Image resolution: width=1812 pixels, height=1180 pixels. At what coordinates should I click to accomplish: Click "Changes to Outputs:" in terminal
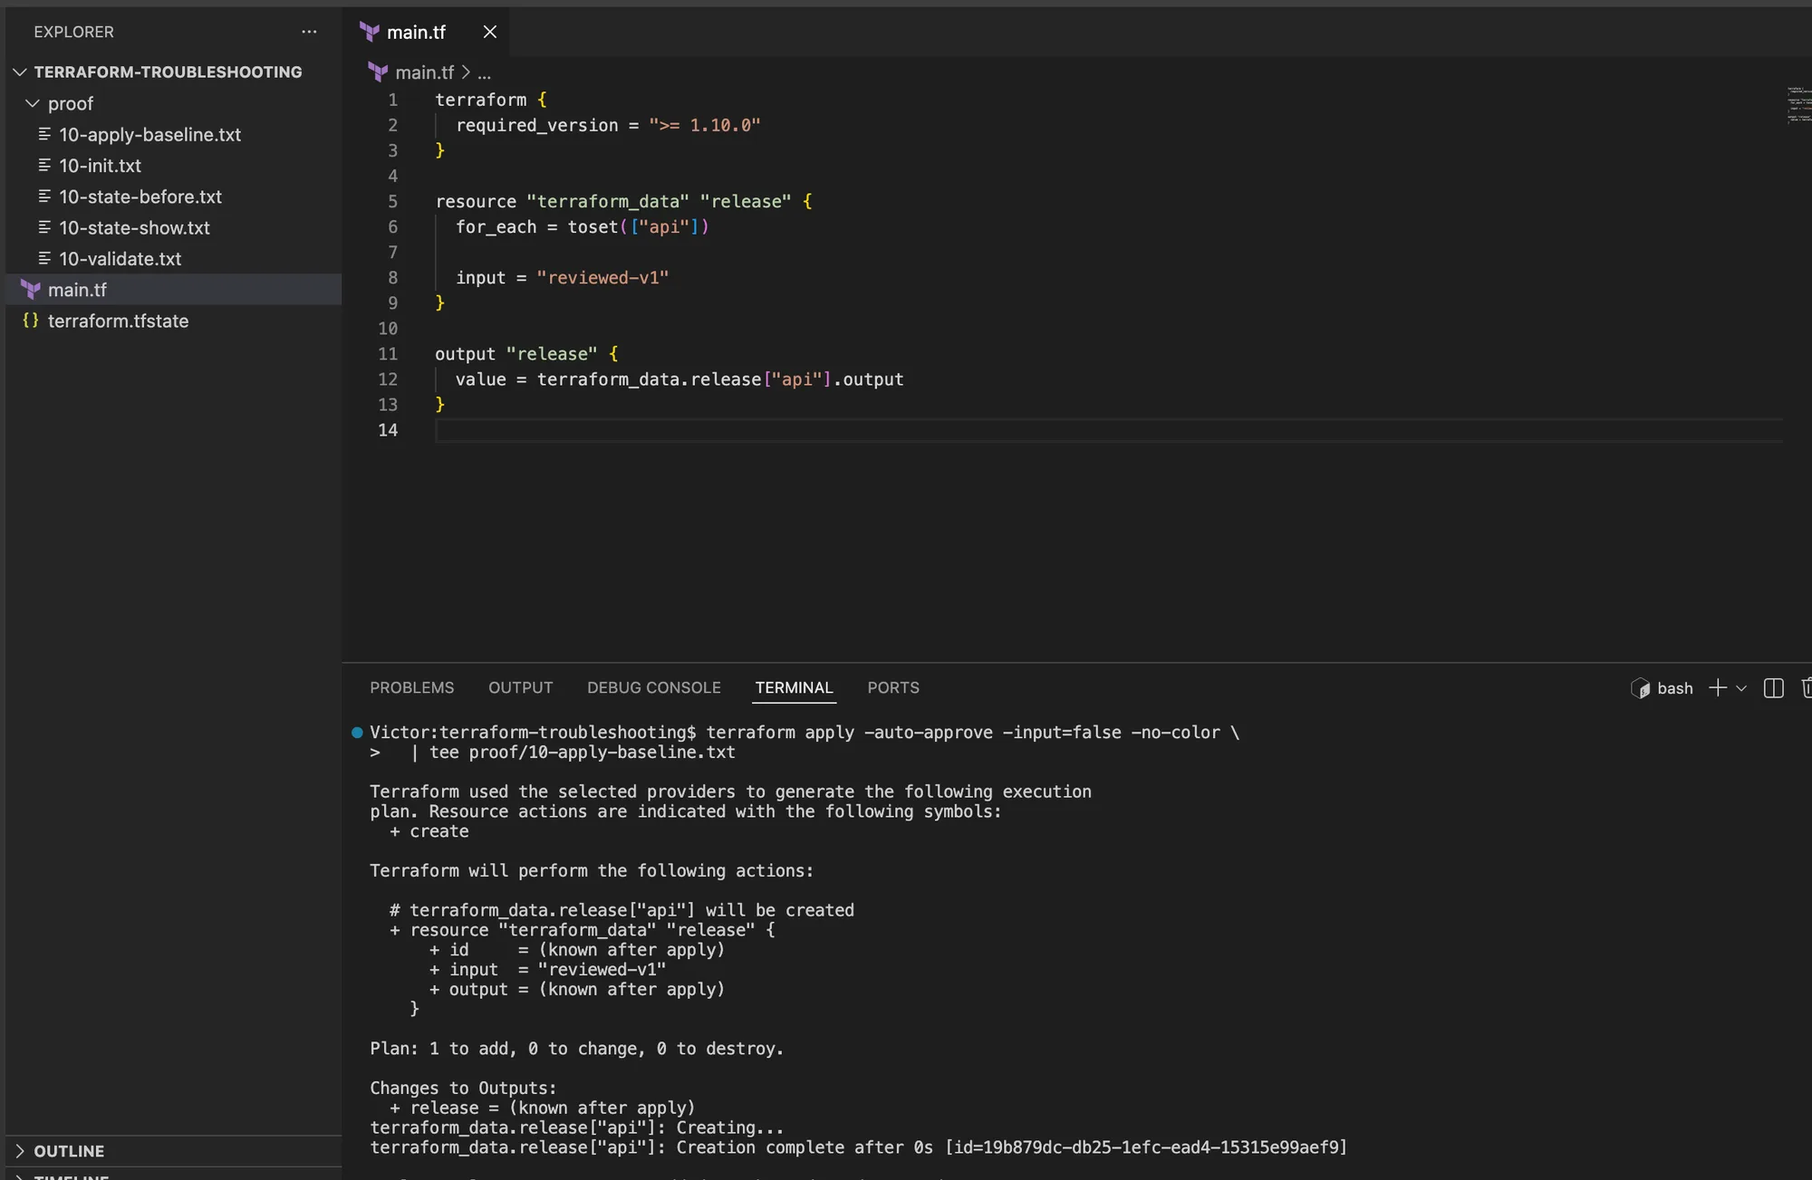coord(463,1089)
